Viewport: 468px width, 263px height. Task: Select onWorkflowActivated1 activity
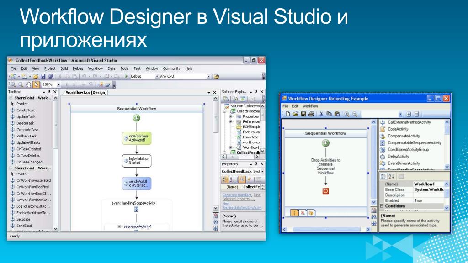pyautogui.click(x=136, y=138)
